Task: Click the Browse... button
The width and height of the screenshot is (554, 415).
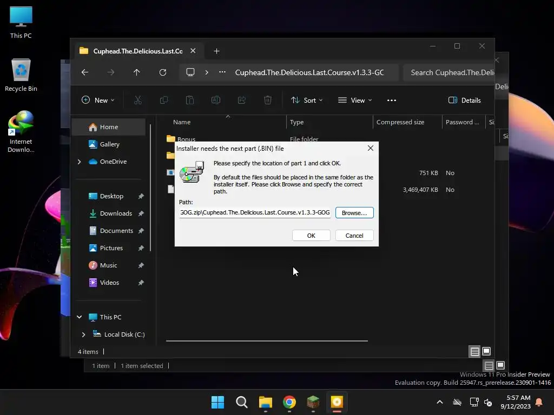Action: coord(354,213)
